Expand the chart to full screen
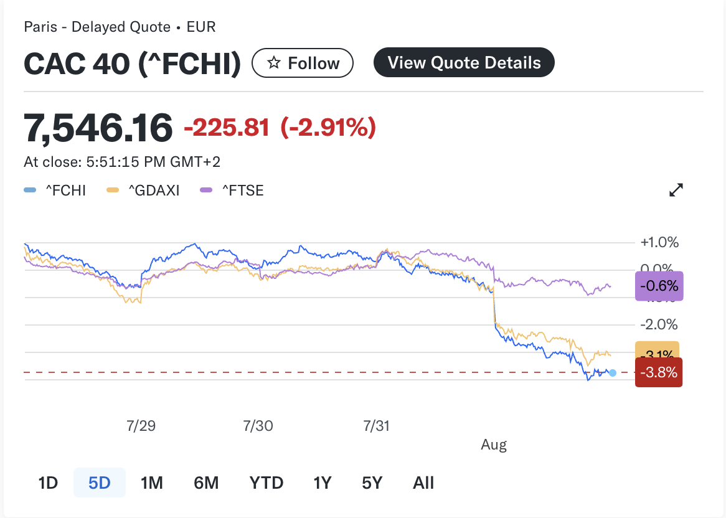 pos(676,190)
